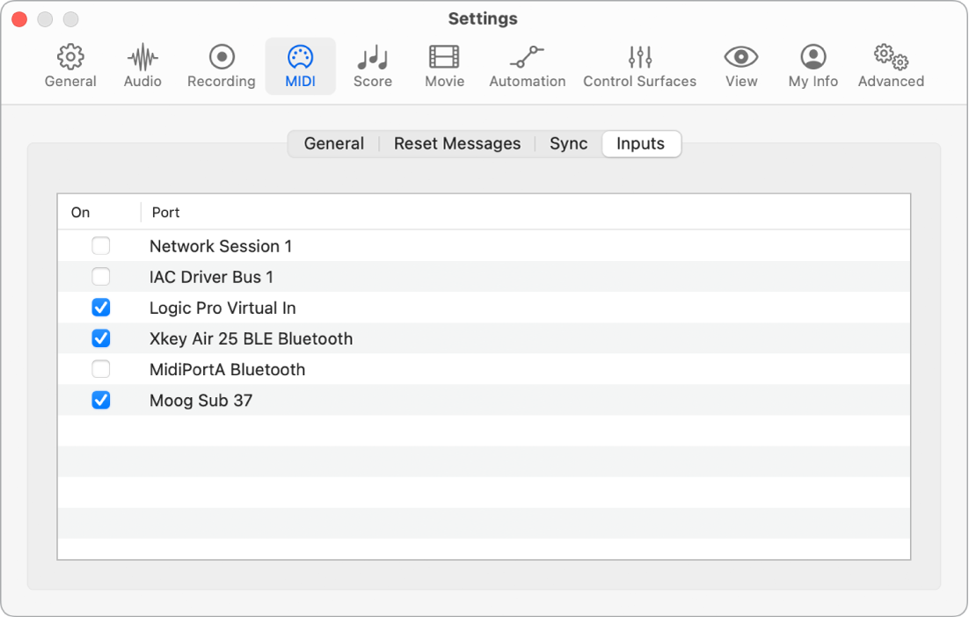Open Advanced settings
969x617 pixels.
click(x=890, y=65)
